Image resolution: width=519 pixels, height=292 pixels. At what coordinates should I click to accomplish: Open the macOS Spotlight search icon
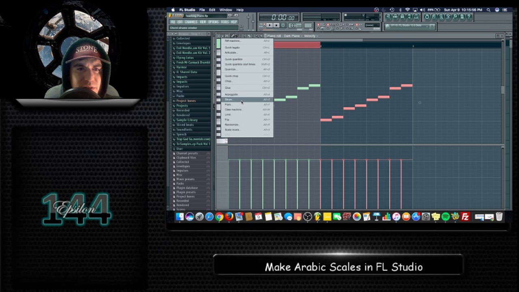489,10
